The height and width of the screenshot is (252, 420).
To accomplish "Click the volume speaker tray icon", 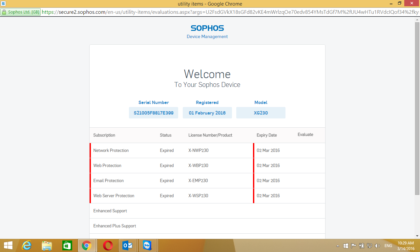I will pyautogui.click(x=377, y=246).
